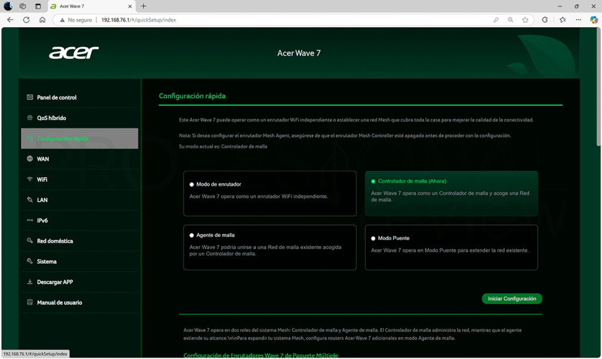Image resolution: width=602 pixels, height=359 pixels.
Task: Close the Acer Wave 7 tab
Action: pos(130,6)
